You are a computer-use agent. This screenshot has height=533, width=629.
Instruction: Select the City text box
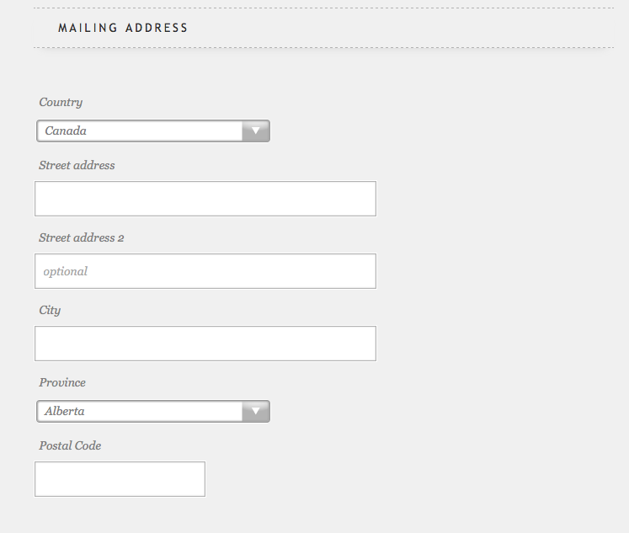tap(205, 344)
